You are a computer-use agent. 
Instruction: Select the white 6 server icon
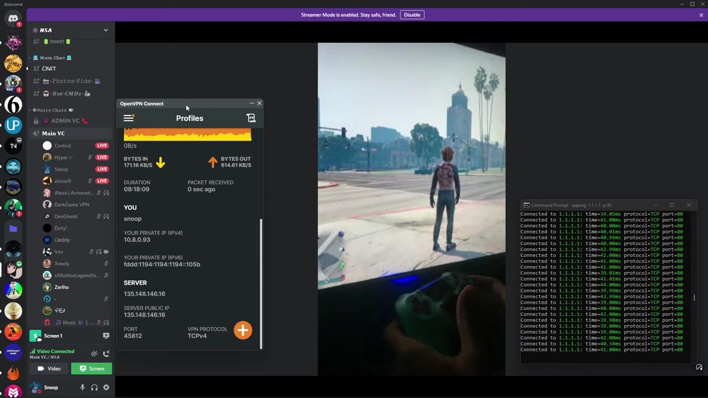[13, 104]
